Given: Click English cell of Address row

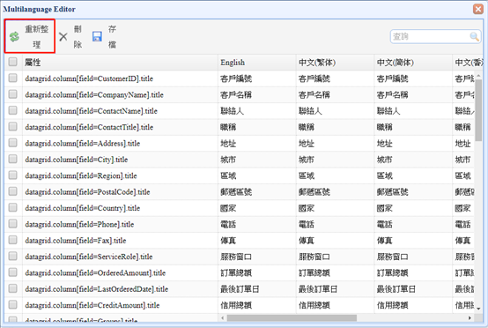Looking at the screenshot, I should point(256,144).
